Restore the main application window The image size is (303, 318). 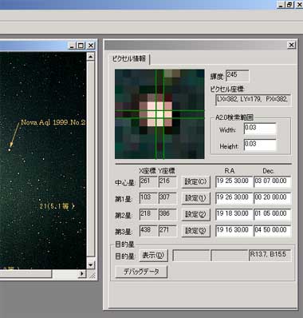(x=289, y=5)
